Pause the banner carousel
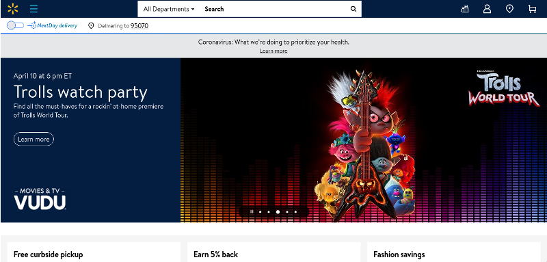Image resolution: width=547 pixels, height=262 pixels. coord(251,212)
